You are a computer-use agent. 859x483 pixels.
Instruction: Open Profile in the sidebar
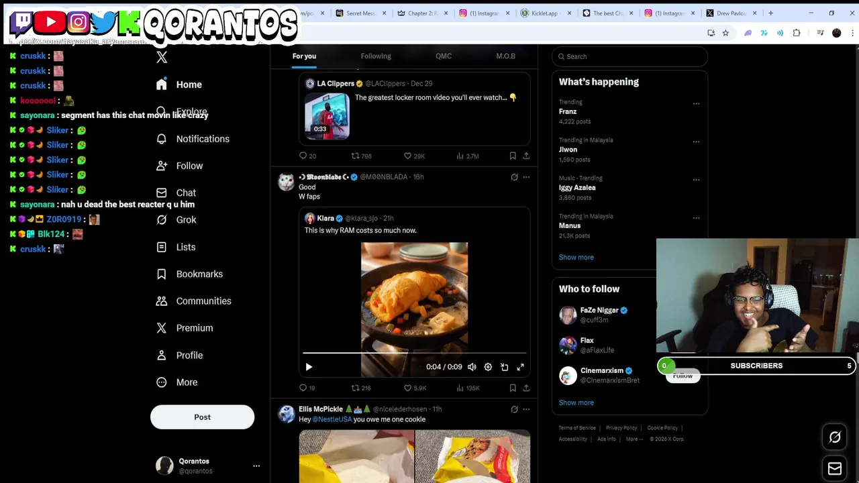[x=179, y=356]
